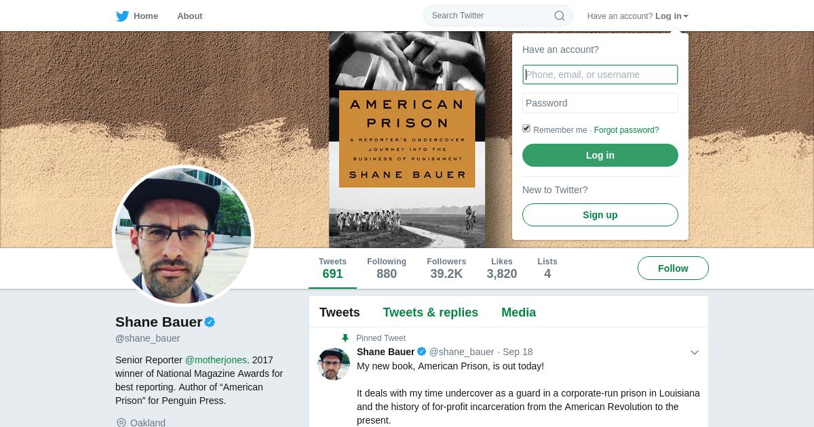Open the Forgot password link
The image size is (814, 427).
(626, 130)
